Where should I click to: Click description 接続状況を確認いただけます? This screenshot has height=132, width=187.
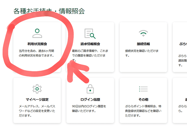point(142,53)
